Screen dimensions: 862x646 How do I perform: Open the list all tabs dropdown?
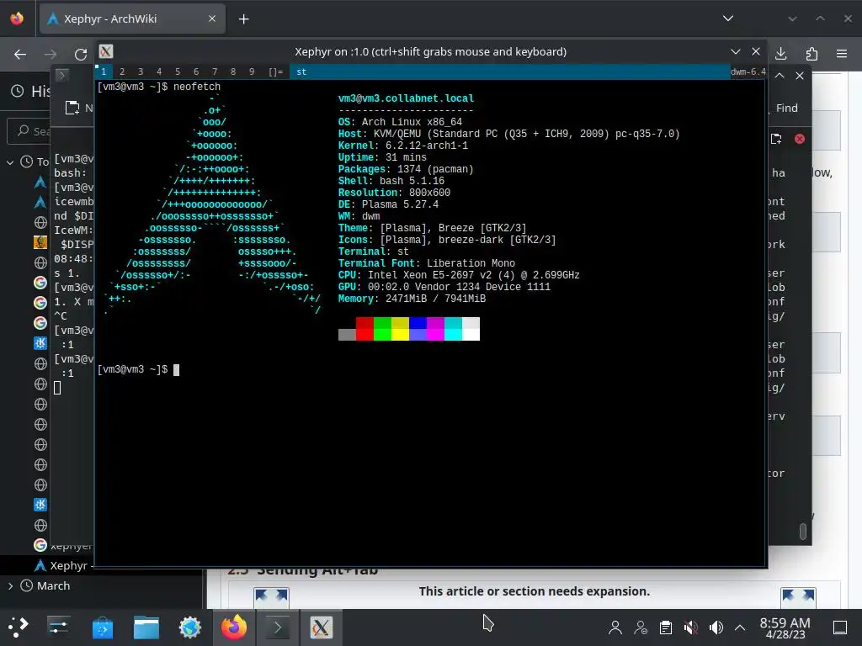tap(728, 19)
